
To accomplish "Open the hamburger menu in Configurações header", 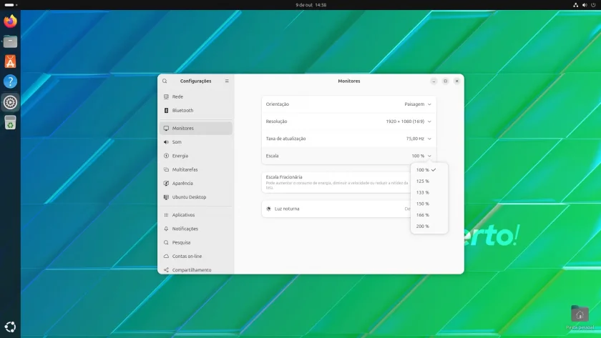I will click(227, 81).
